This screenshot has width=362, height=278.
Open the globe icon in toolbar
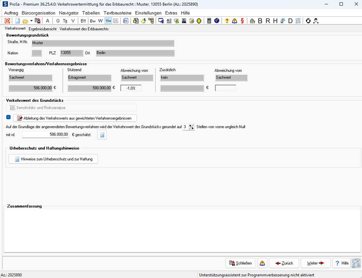click(217, 21)
